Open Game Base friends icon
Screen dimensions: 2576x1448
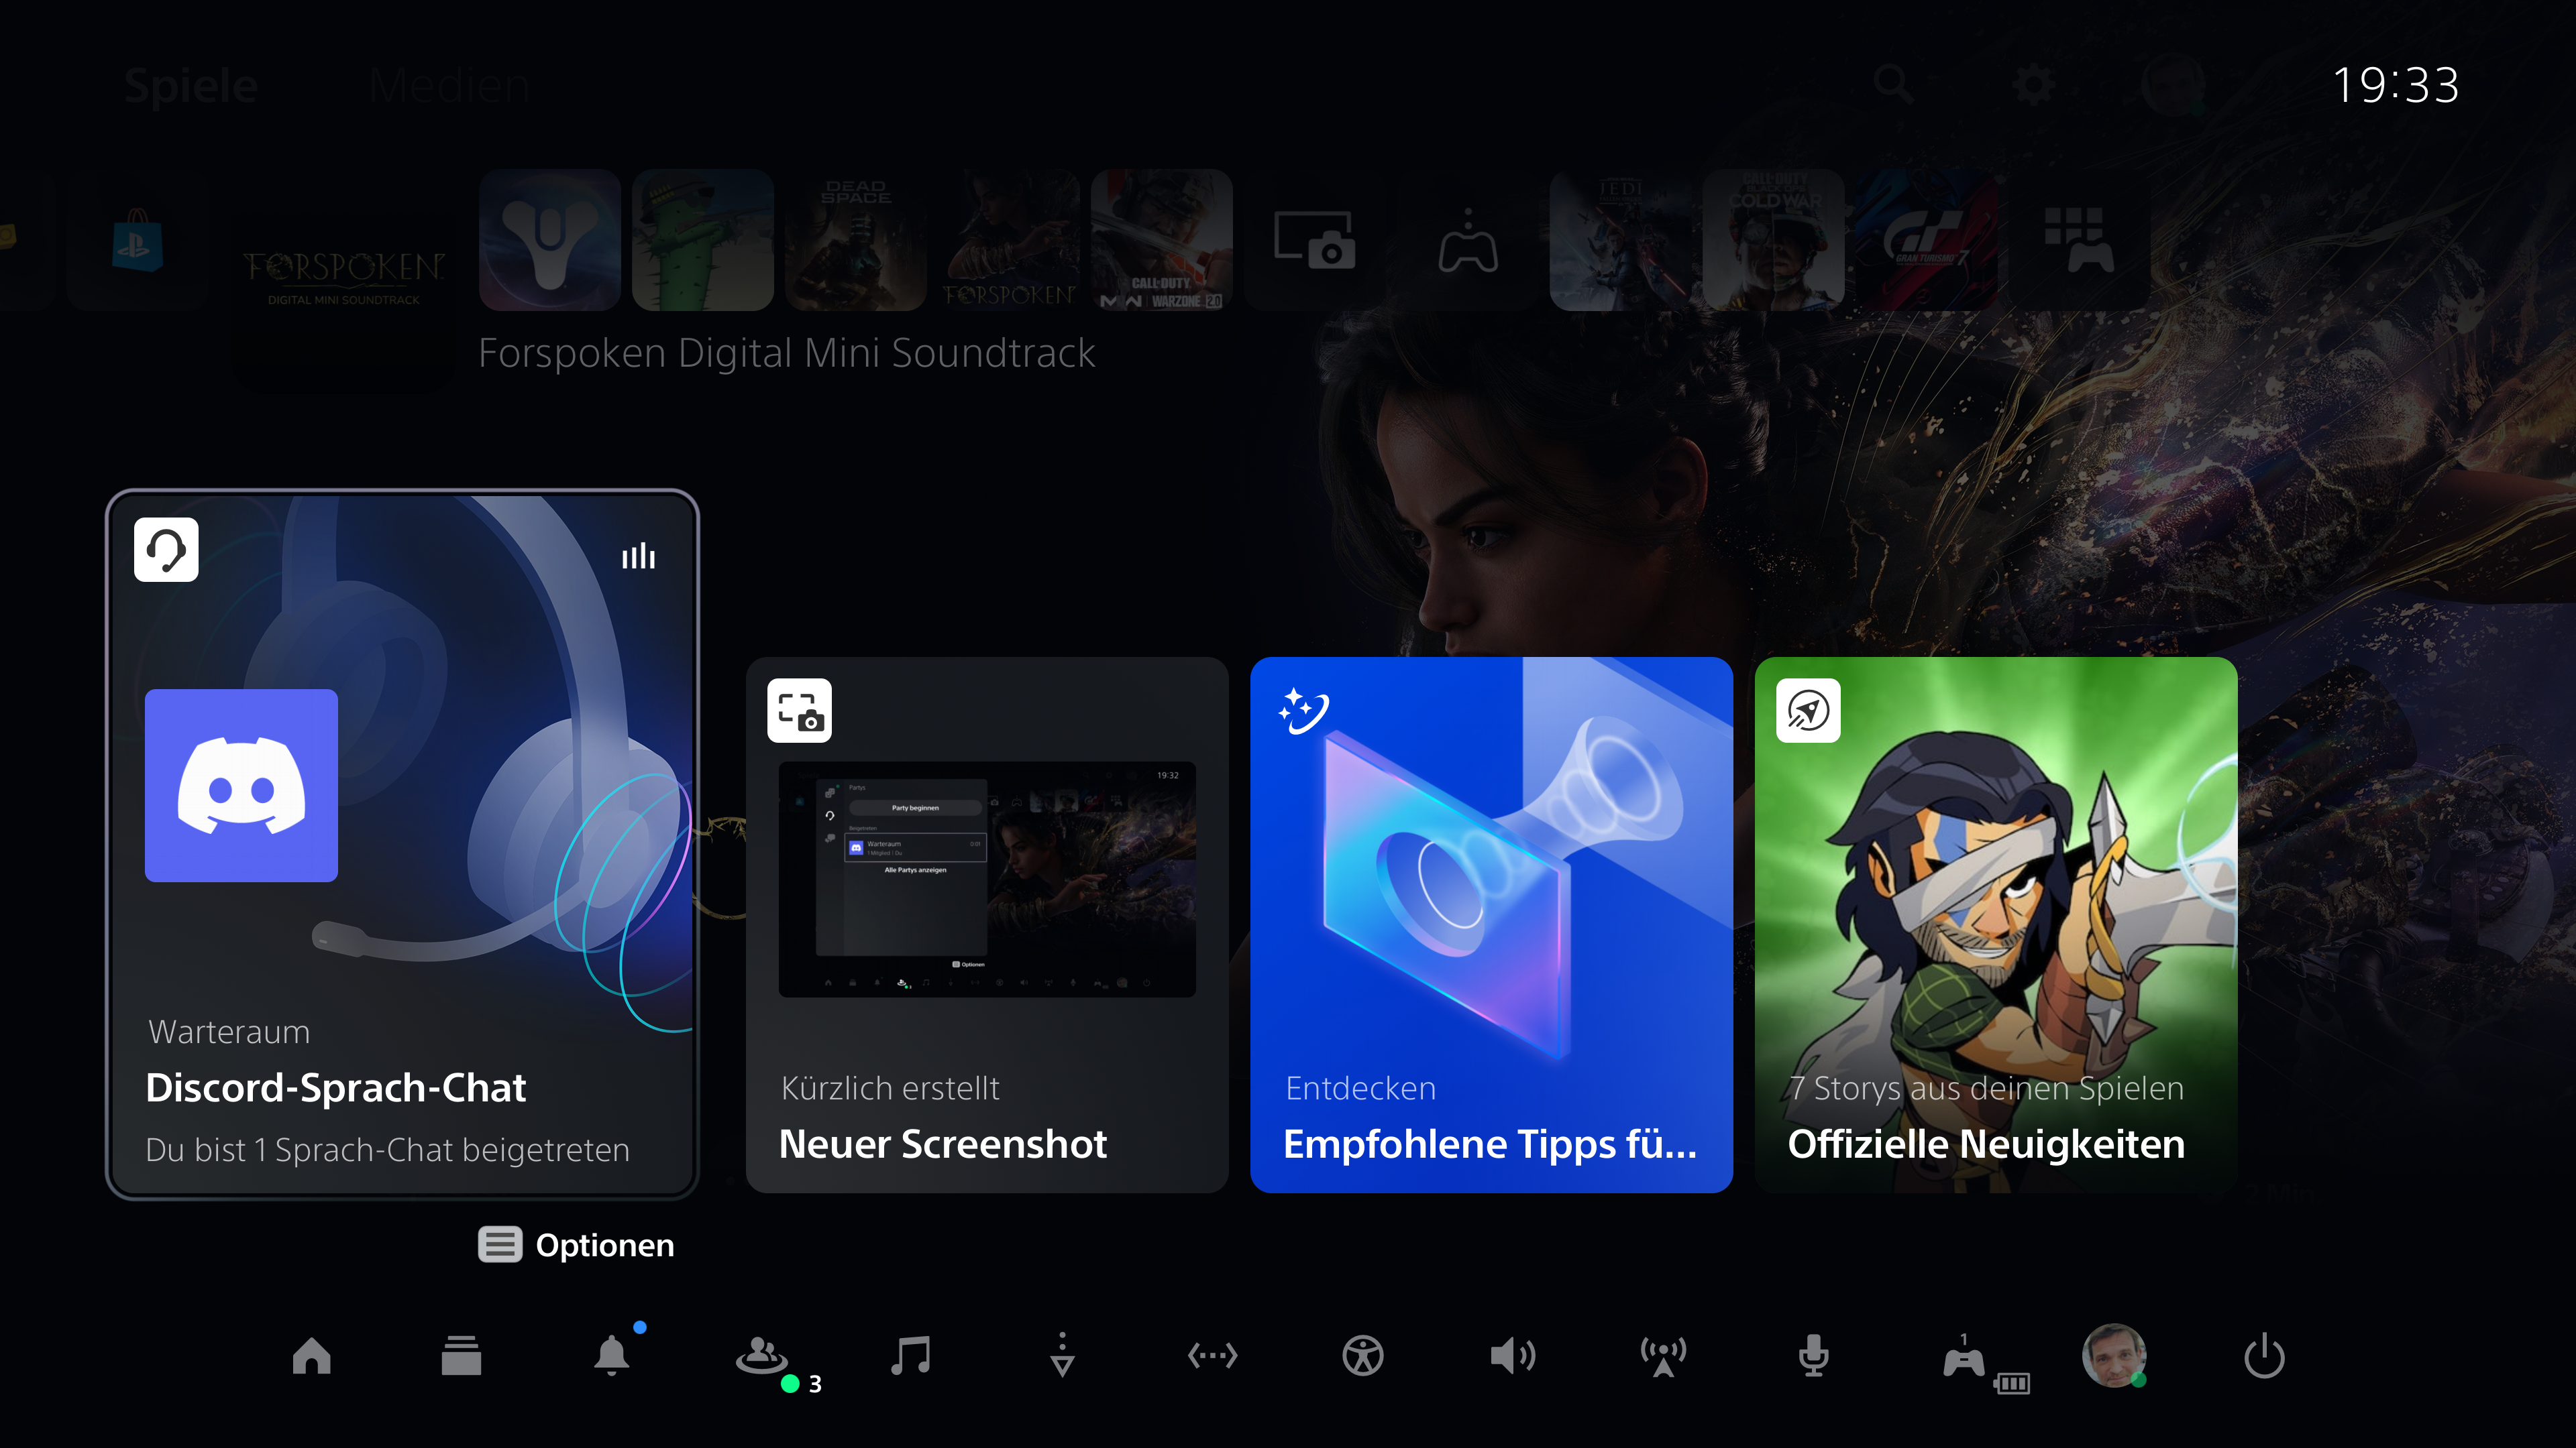point(762,1356)
